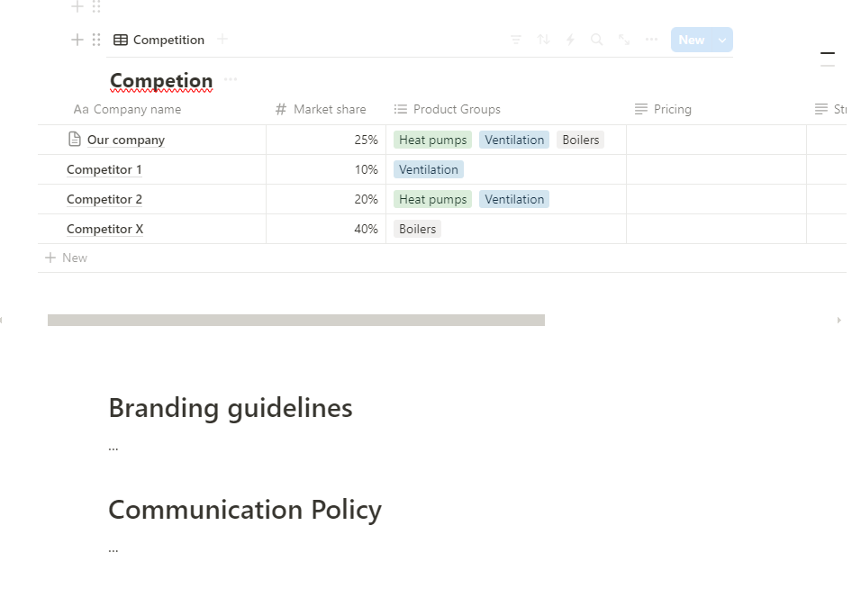This screenshot has width=852, height=589.
Task: Click the plus to add a view
Action: [222, 40]
